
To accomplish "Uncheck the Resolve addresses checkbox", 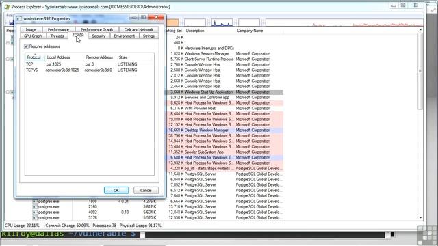I will pyautogui.click(x=26, y=46).
